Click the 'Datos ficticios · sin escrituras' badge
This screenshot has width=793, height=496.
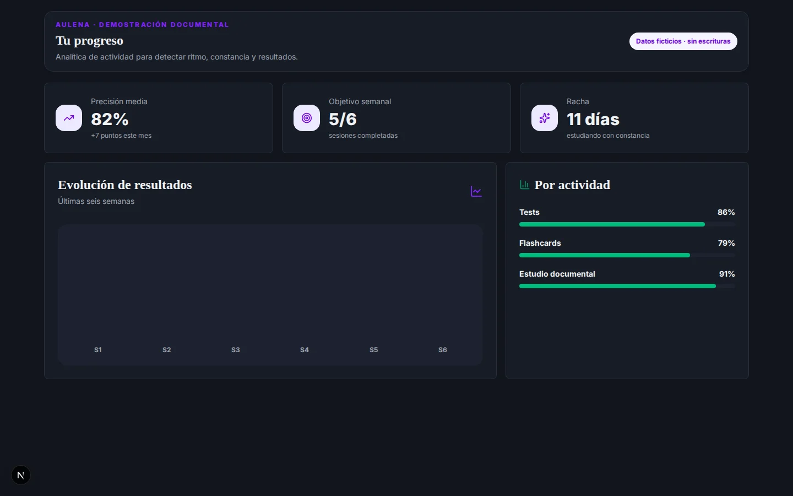click(x=683, y=41)
